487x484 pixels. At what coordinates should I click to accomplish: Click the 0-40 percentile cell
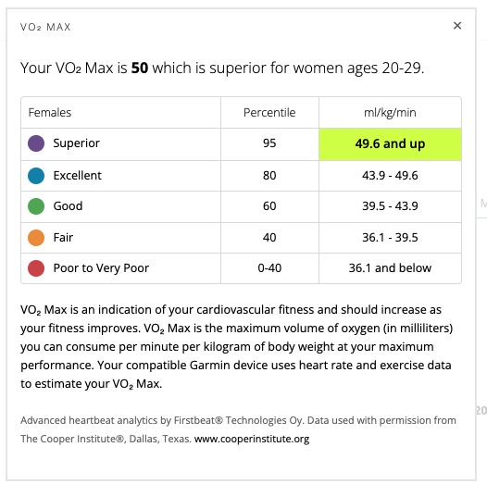click(269, 268)
